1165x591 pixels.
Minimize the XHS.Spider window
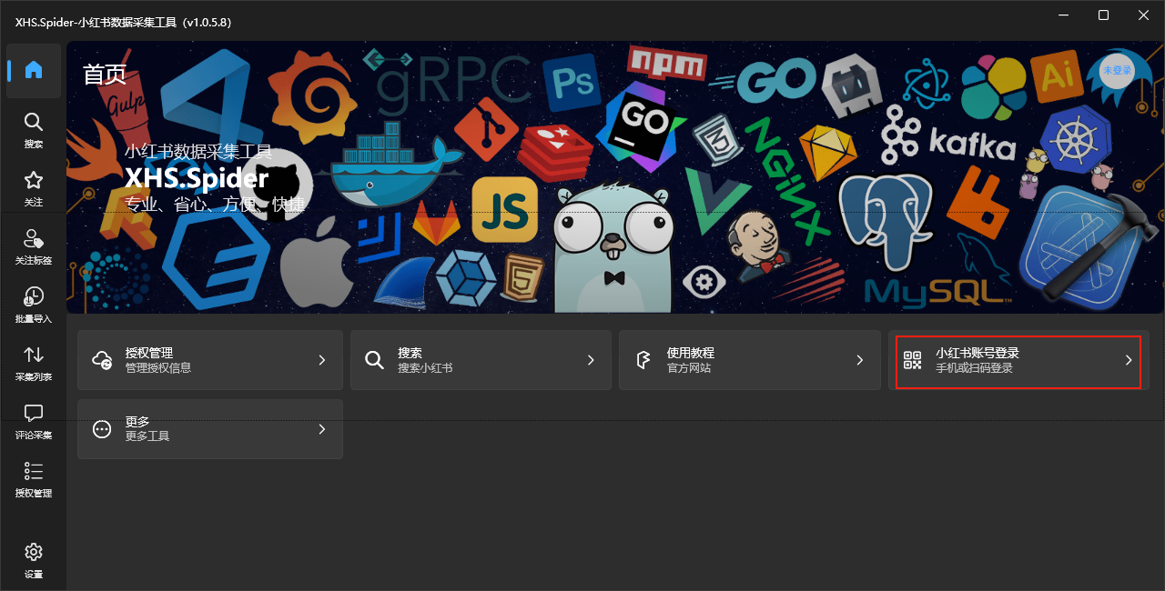pos(1062,15)
